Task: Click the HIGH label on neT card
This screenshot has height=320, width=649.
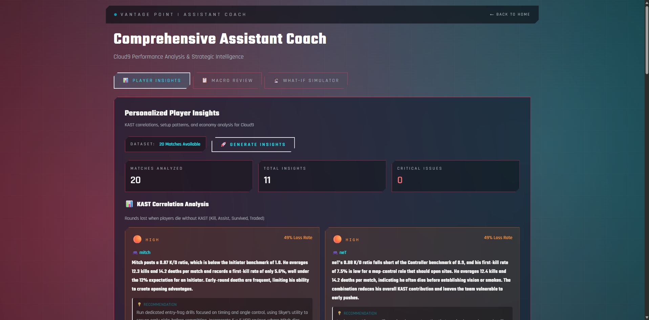Action: pyautogui.click(x=352, y=240)
